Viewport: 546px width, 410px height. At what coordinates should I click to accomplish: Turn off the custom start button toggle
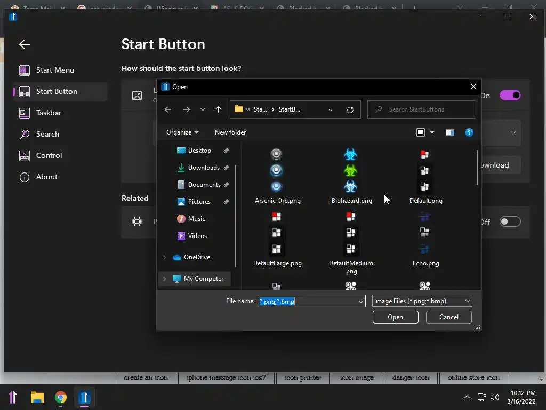tap(510, 95)
